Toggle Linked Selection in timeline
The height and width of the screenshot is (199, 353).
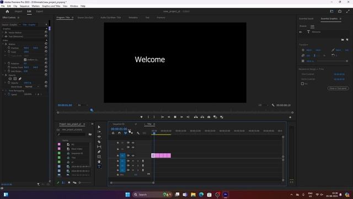pos(125,133)
